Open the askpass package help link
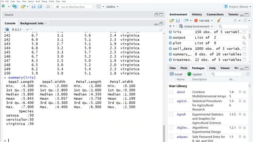Screen dimensions: 253x142 pos(182,137)
